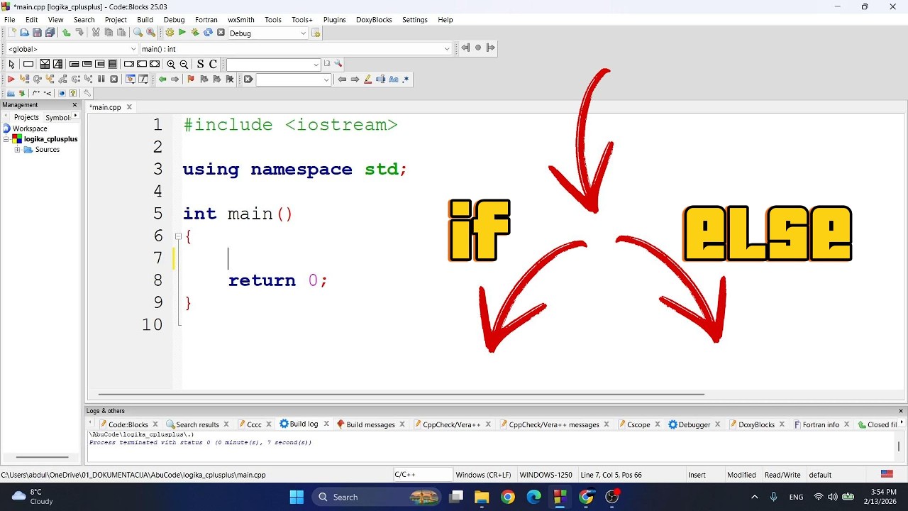Open the Build menu

(x=145, y=20)
